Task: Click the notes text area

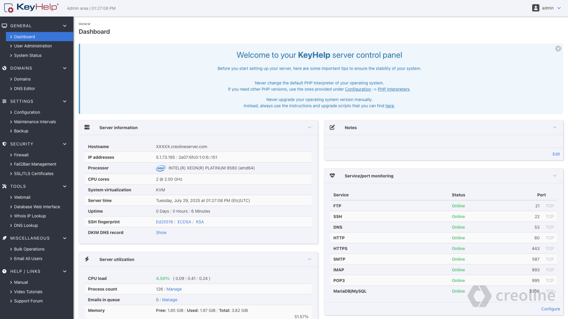Action: tap(443, 141)
